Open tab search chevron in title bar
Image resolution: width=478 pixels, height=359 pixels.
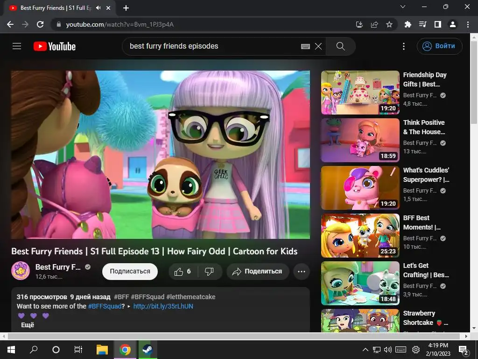(x=403, y=7)
